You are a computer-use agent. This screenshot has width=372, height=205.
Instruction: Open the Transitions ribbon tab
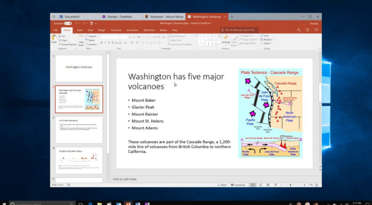point(116,30)
